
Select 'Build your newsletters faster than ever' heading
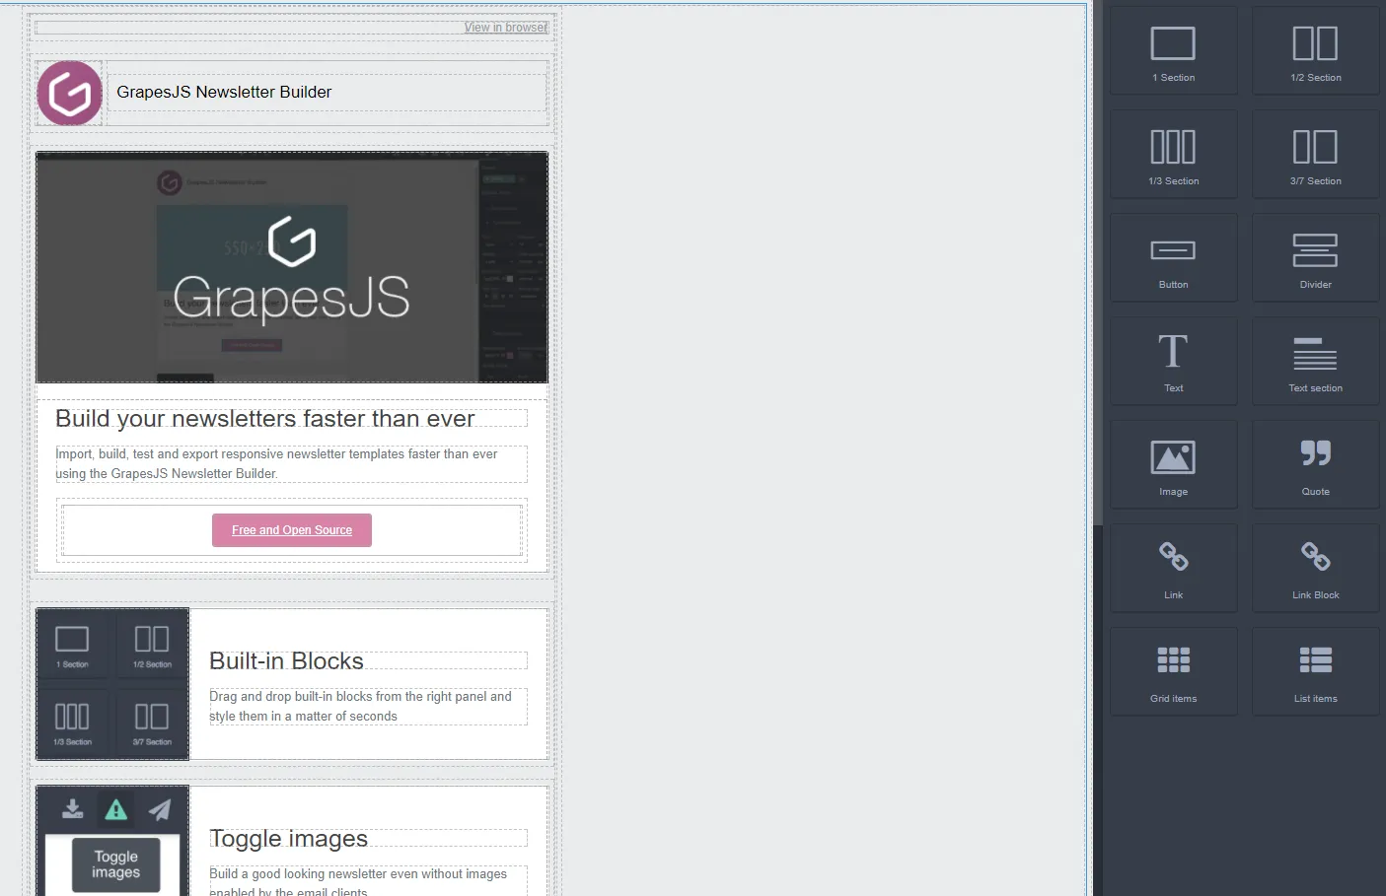click(265, 419)
